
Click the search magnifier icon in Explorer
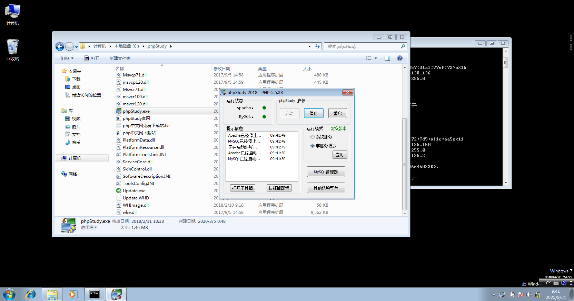[403, 46]
